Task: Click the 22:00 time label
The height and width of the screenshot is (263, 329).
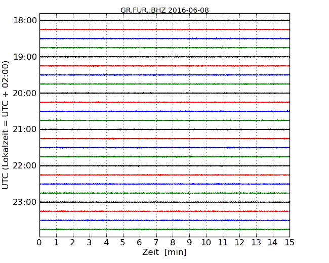Action: tap(25, 166)
